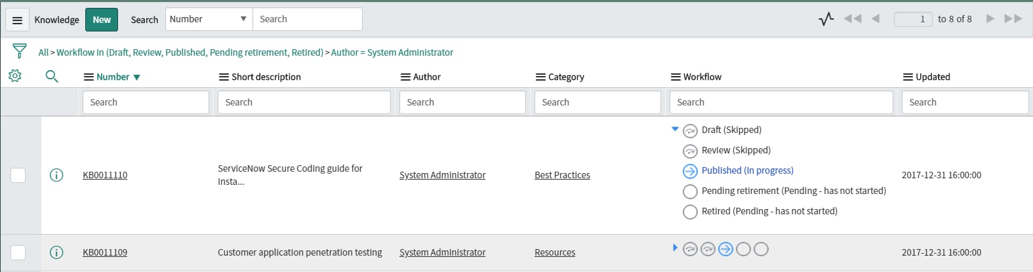Click the New button

tap(102, 20)
